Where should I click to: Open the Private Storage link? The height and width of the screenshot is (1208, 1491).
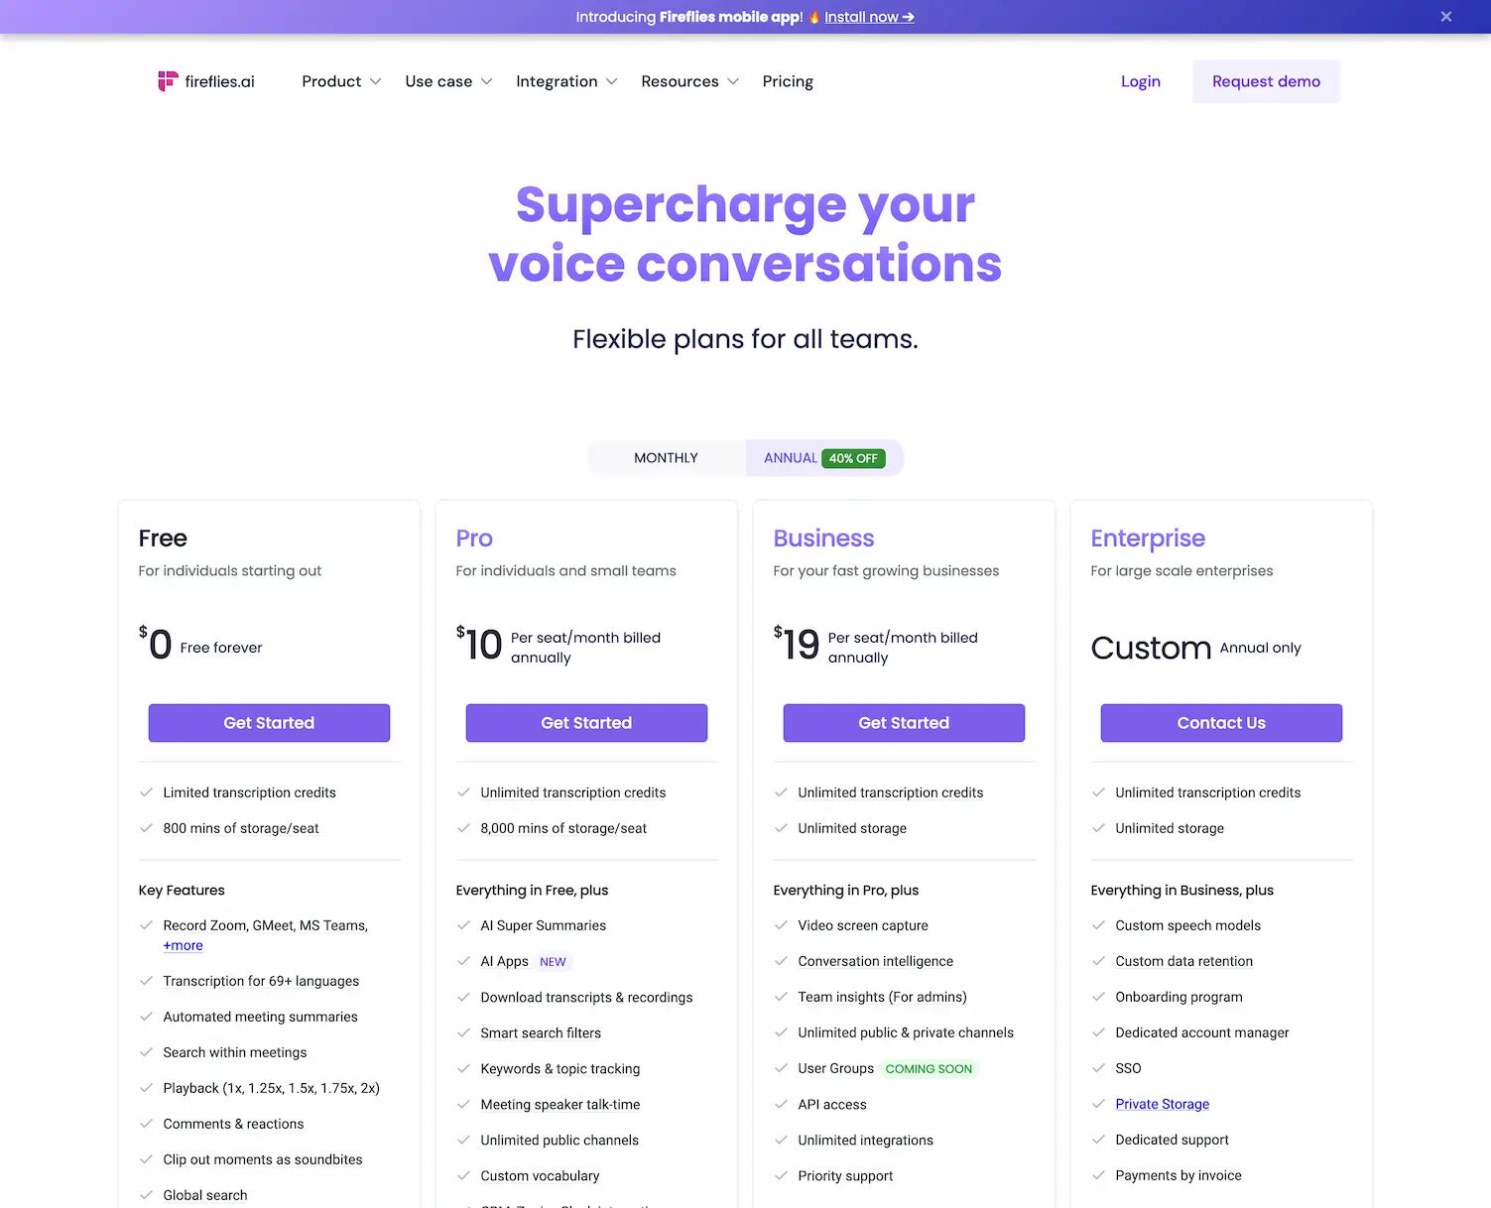point(1162,1104)
